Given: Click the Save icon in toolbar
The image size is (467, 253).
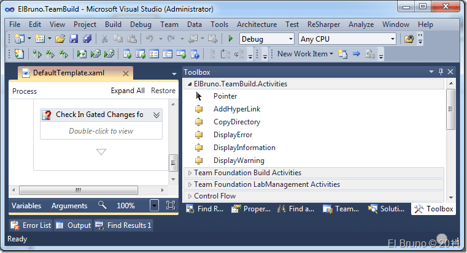Looking at the screenshot, I should coord(74,39).
